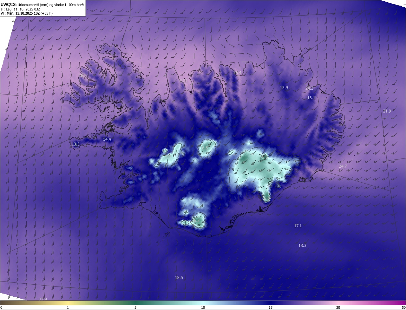Click the '30' tick on the colour scale
This screenshot has width=406, height=310.
coord(338,308)
